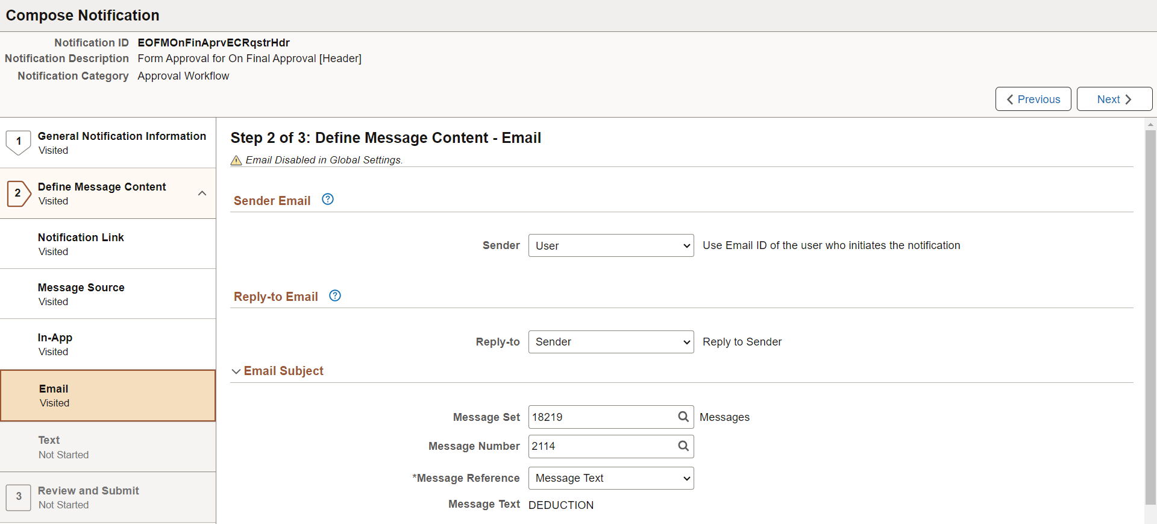Open Sender Email help icon

(328, 200)
